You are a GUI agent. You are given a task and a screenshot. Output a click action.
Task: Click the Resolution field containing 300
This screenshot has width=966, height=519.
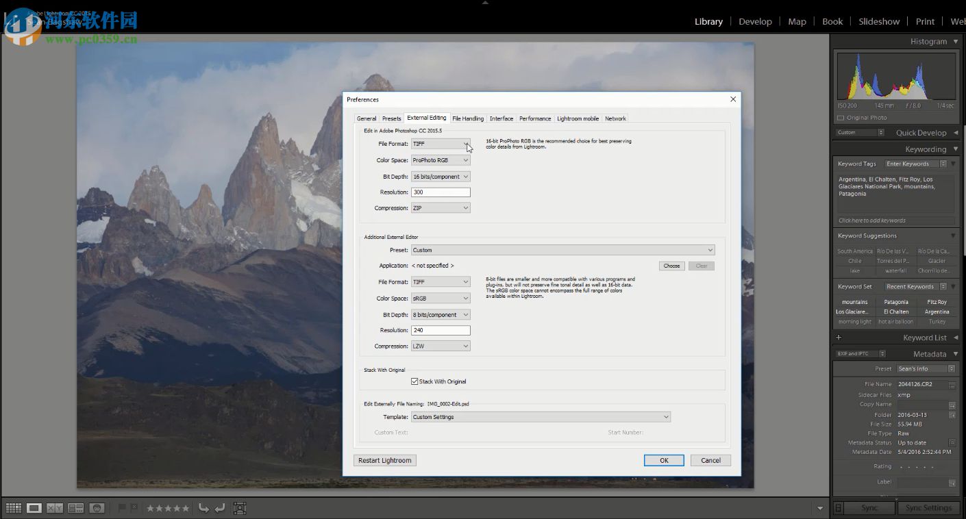pos(441,192)
